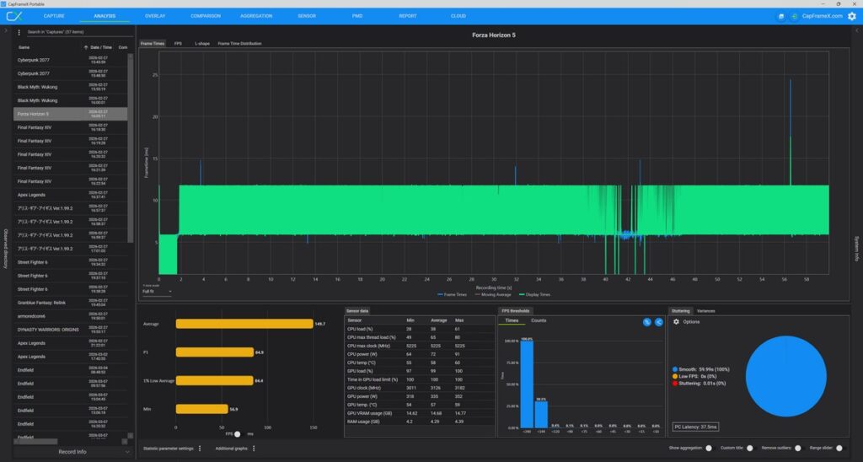Viewport: 863px width, 462px height.
Task: Click the green login icon beside CapFrameX.com
Action: [795, 16]
